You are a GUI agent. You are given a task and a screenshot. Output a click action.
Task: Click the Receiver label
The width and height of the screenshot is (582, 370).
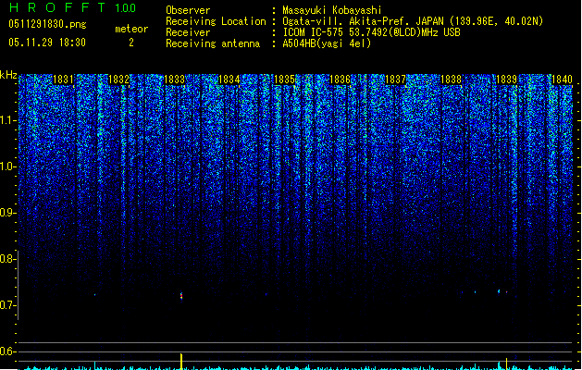pos(188,32)
